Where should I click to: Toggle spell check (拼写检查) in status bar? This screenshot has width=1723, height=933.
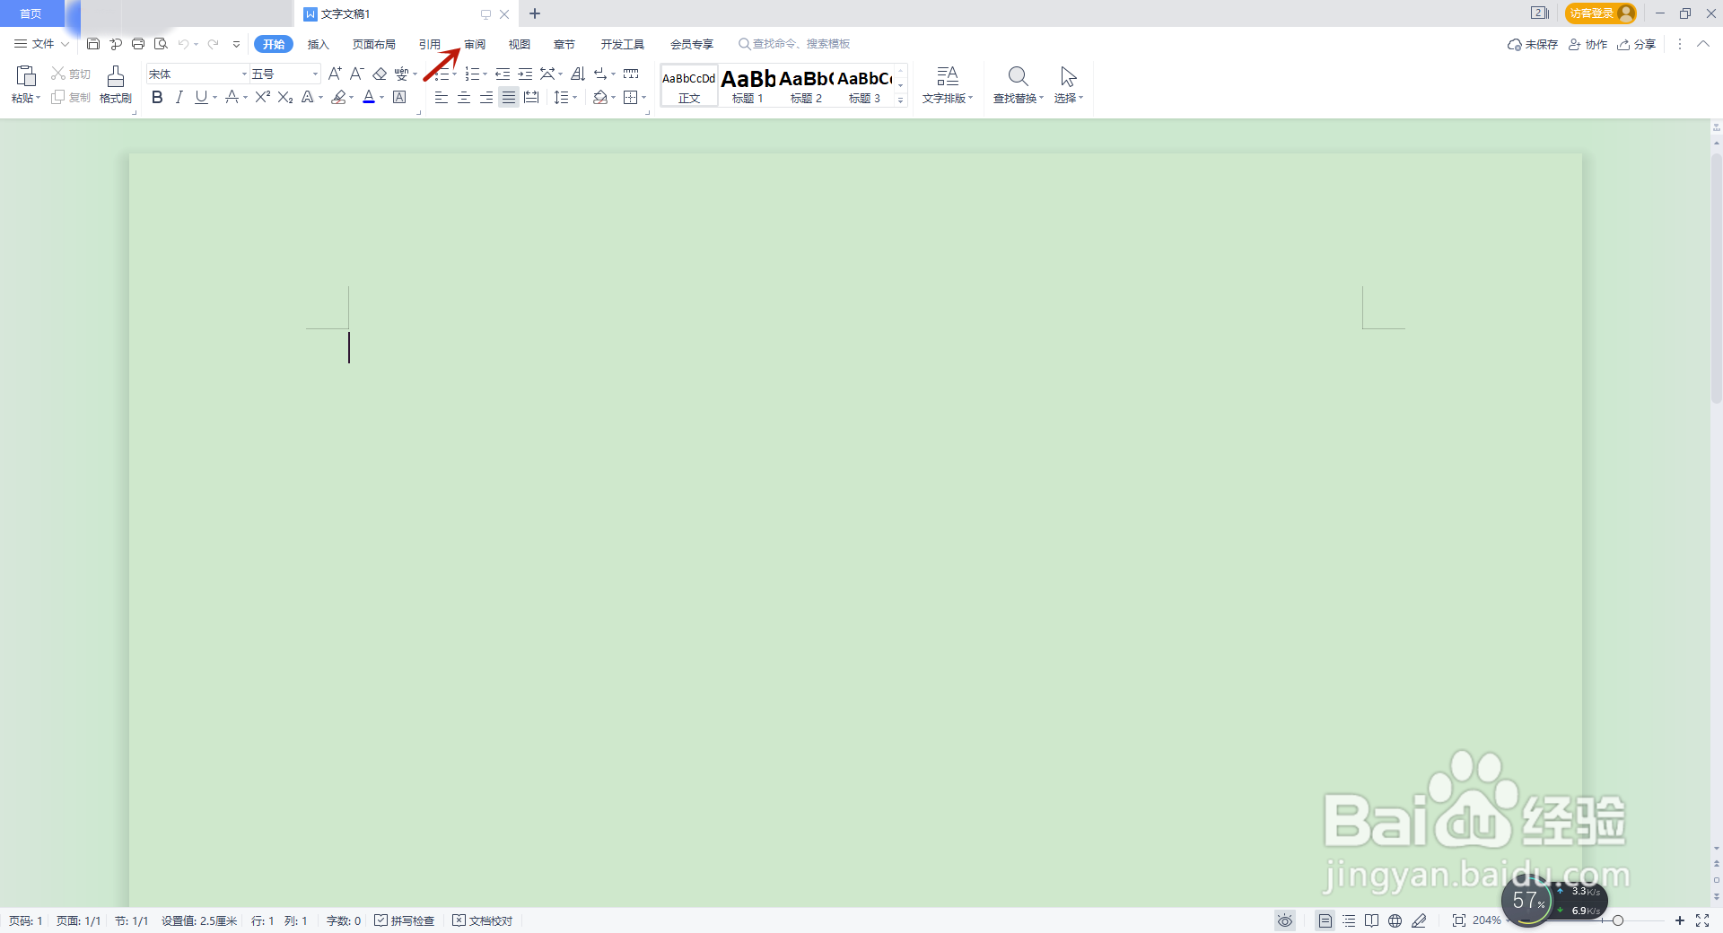pos(404,920)
